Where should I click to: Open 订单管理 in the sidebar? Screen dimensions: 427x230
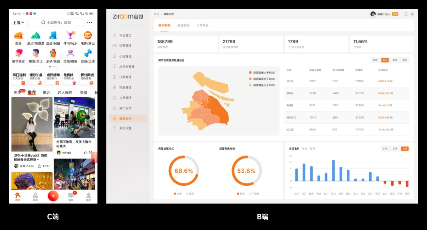[128, 77]
